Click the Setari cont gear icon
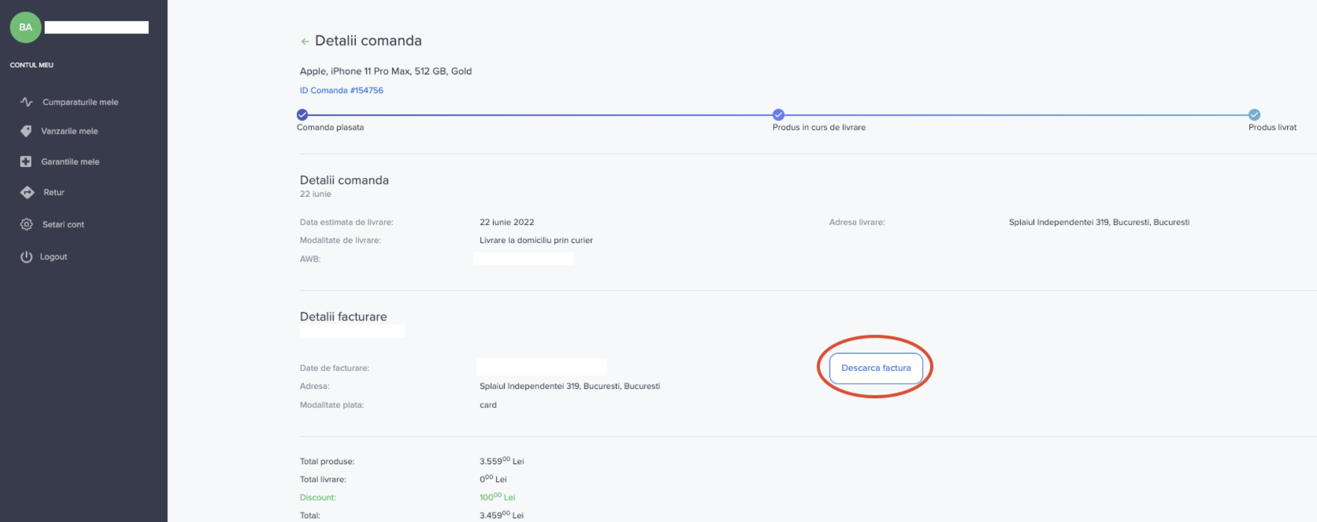 coord(26,224)
